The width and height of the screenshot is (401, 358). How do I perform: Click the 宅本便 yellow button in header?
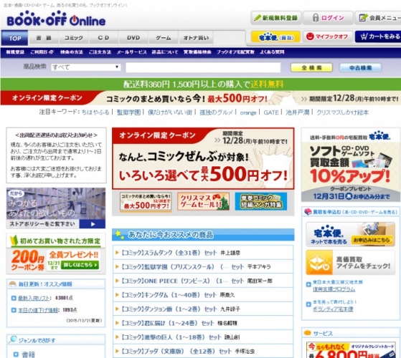pos(275,37)
